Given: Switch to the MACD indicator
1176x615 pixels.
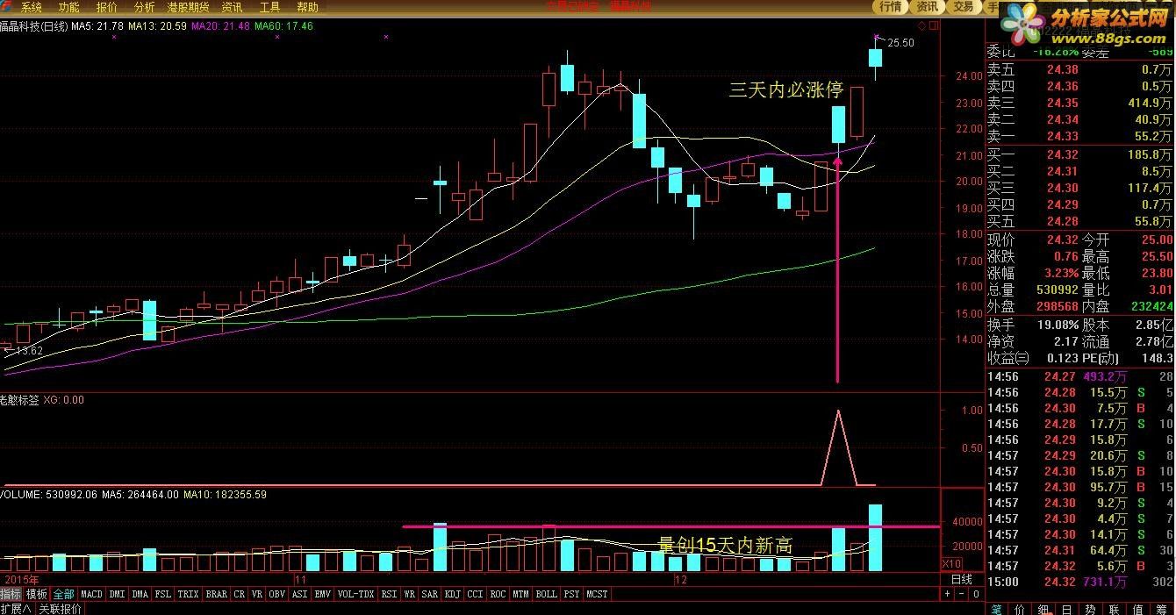Looking at the screenshot, I should [x=91, y=594].
